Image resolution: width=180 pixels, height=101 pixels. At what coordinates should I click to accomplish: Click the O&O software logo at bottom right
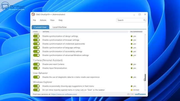[x=136, y=94]
